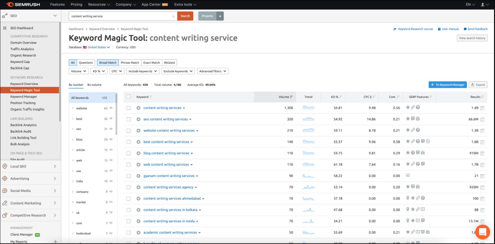Screen dimensions: 495x244
Task: Open the Keyword Research course link
Action: (x=413, y=29)
